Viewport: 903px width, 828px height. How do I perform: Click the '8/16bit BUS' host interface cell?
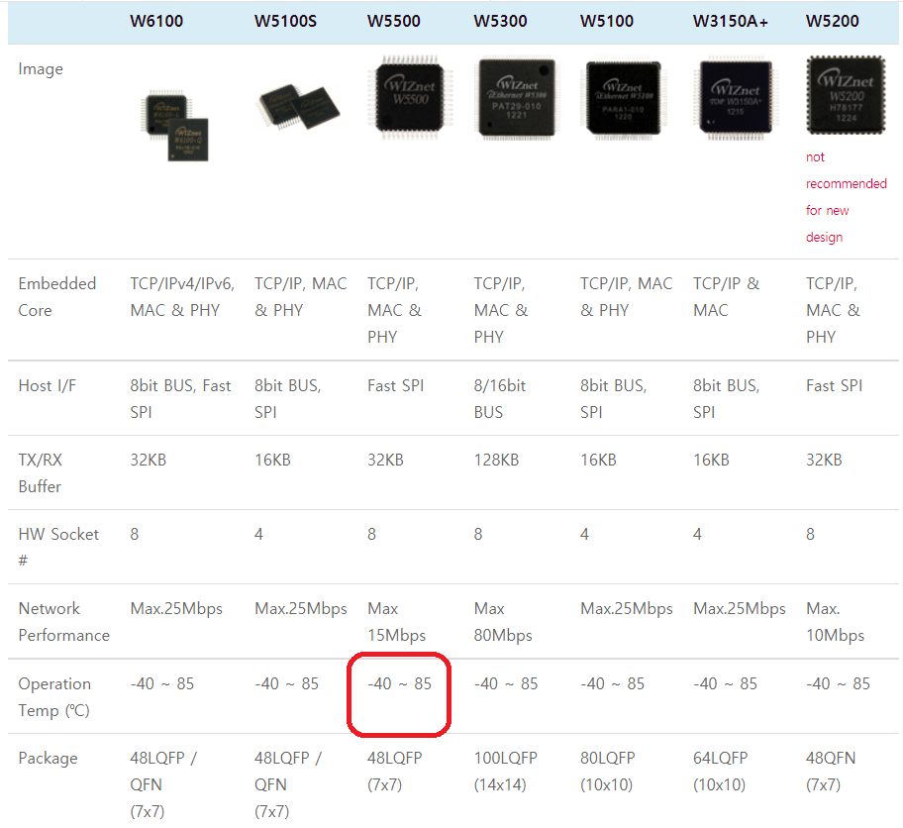[500, 399]
